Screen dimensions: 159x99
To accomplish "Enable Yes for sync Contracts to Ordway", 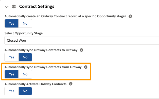I will pyautogui.click(x=12, y=57).
